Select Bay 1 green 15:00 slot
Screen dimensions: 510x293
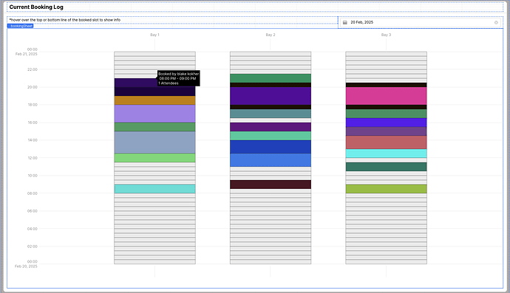point(154,127)
